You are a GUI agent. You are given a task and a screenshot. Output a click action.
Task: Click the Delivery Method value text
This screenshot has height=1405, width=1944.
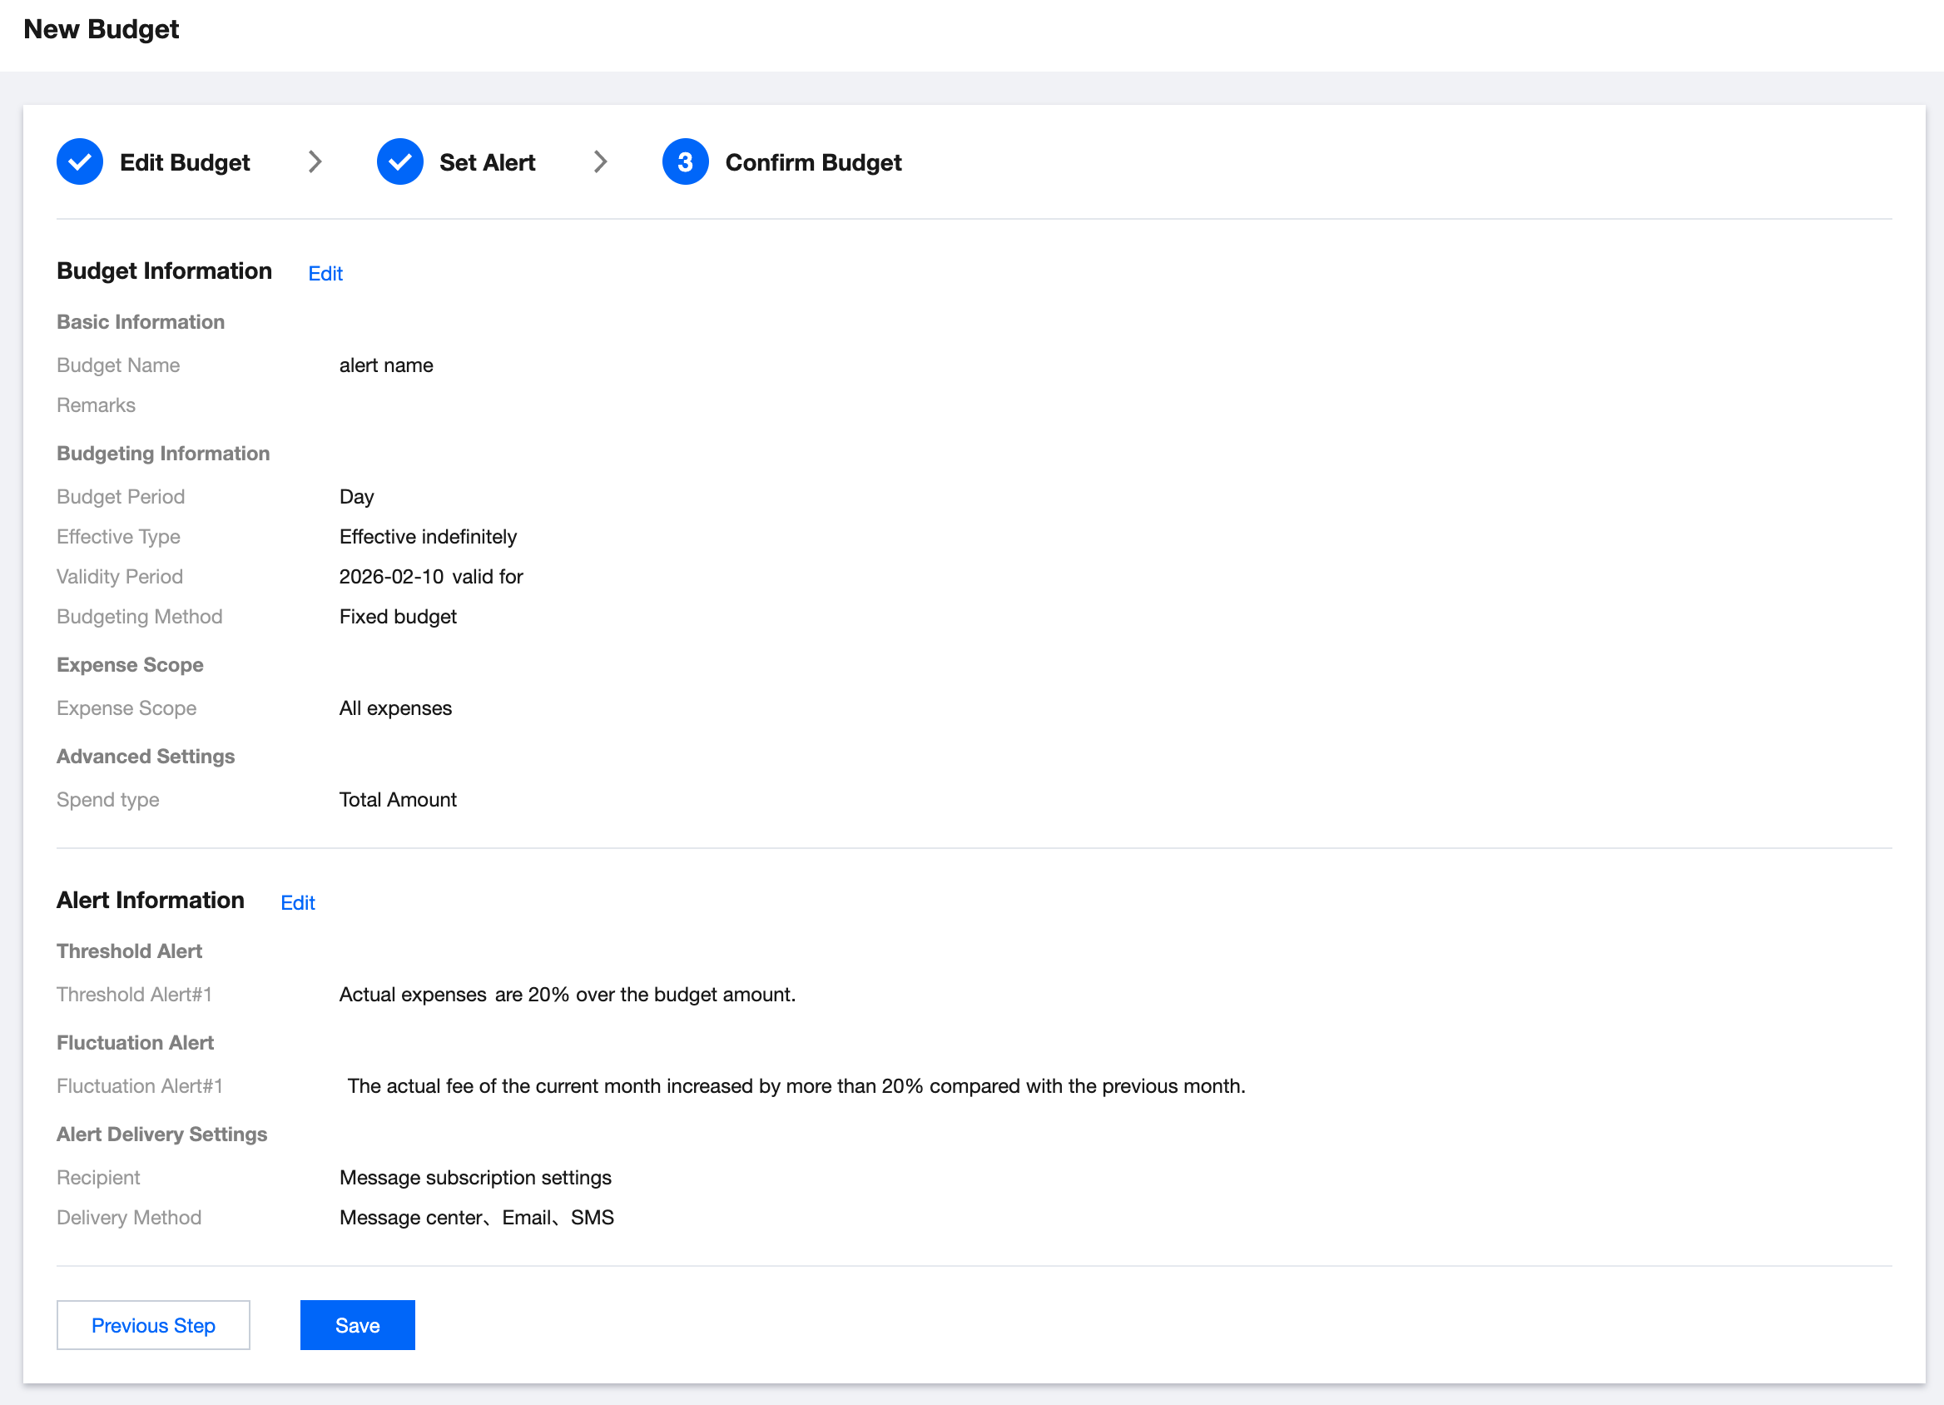click(476, 1218)
